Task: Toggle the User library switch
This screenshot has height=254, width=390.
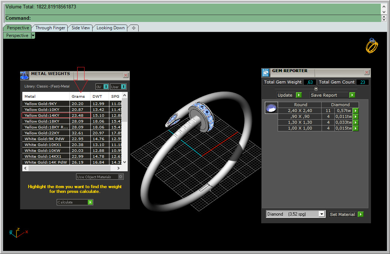Action: [x=124, y=87]
